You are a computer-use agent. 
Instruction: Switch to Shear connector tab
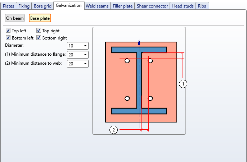pos(152,6)
